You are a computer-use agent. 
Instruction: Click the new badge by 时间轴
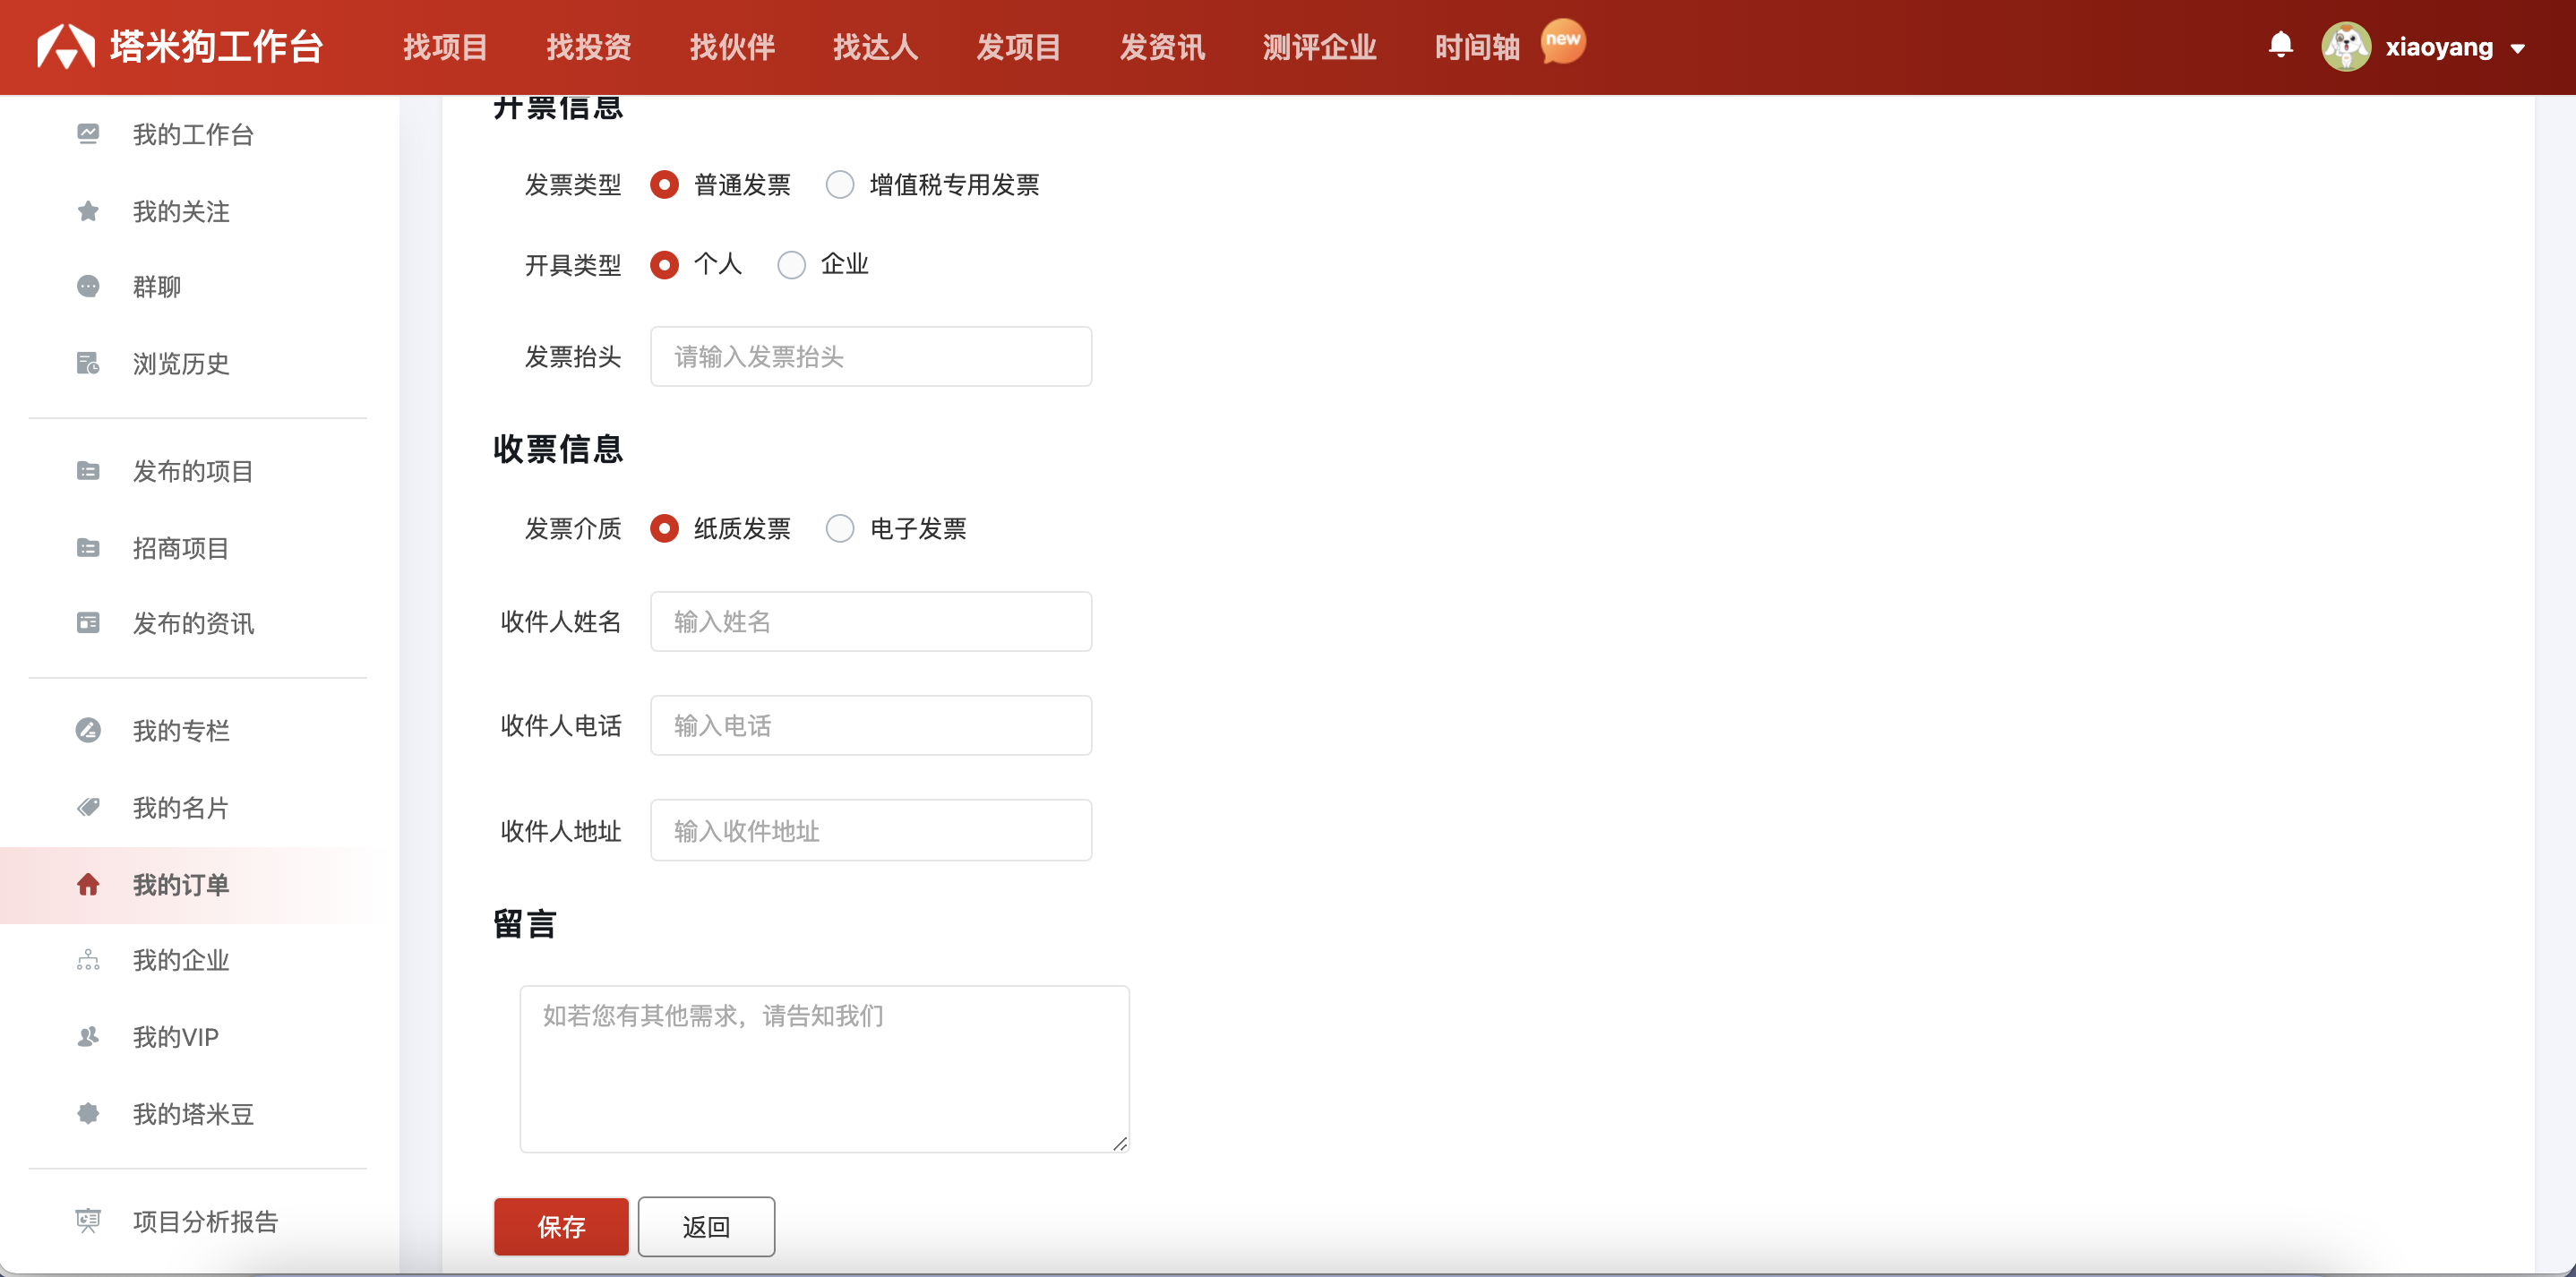(1562, 41)
